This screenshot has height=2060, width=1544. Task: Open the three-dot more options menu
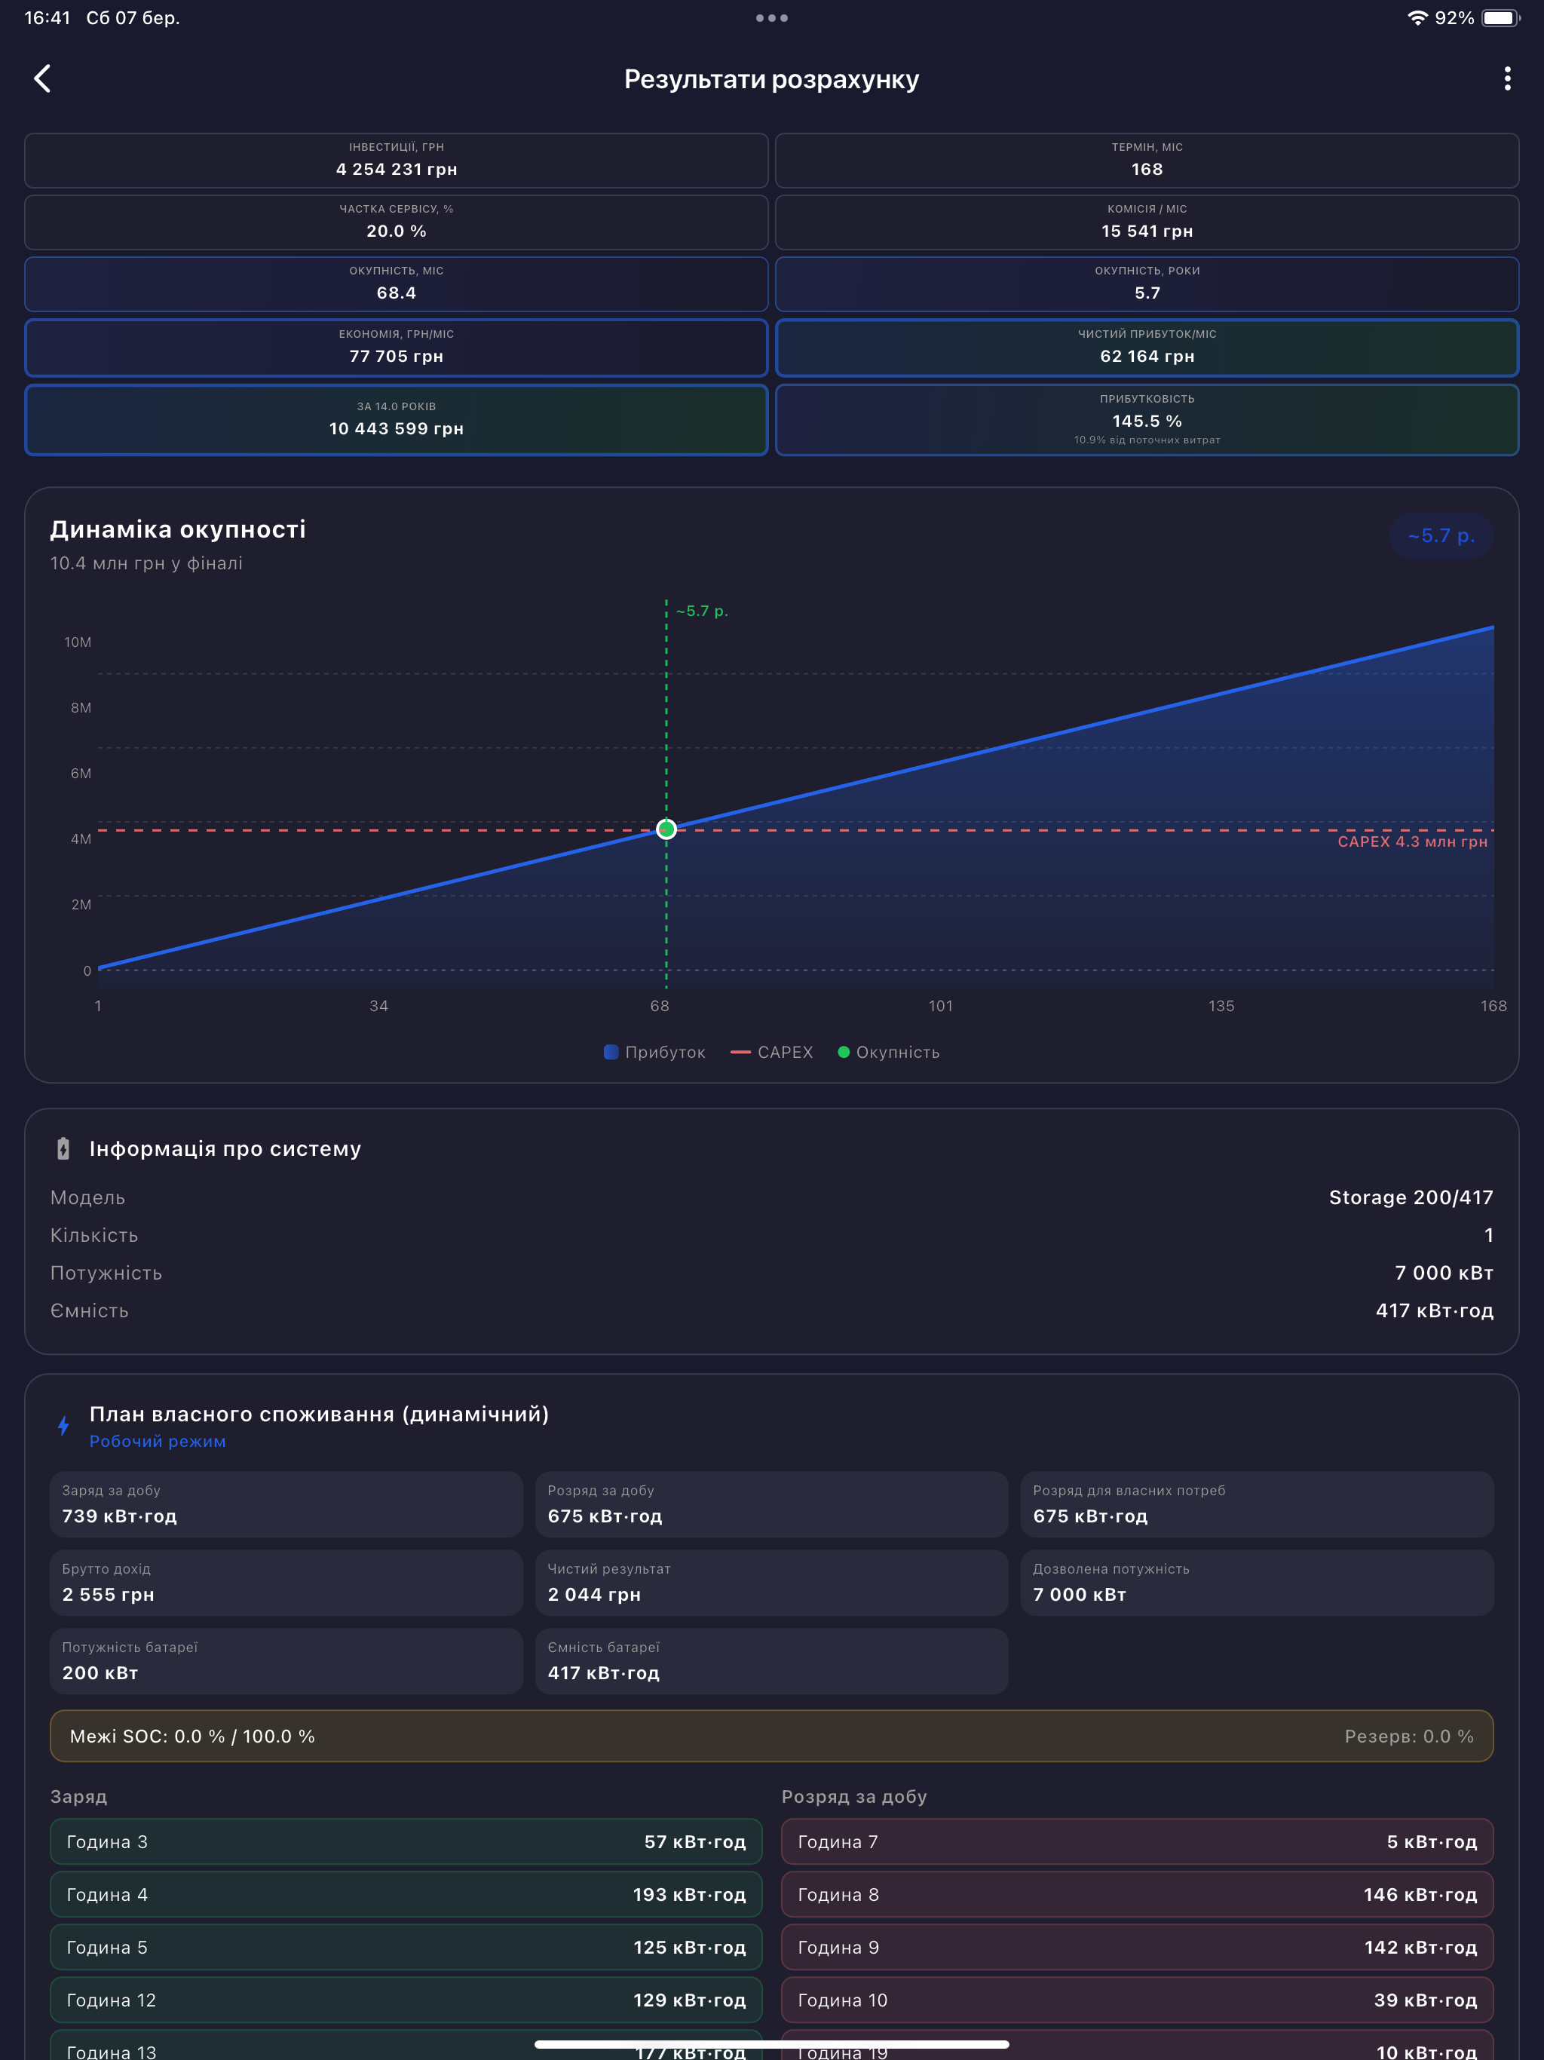1507,78
